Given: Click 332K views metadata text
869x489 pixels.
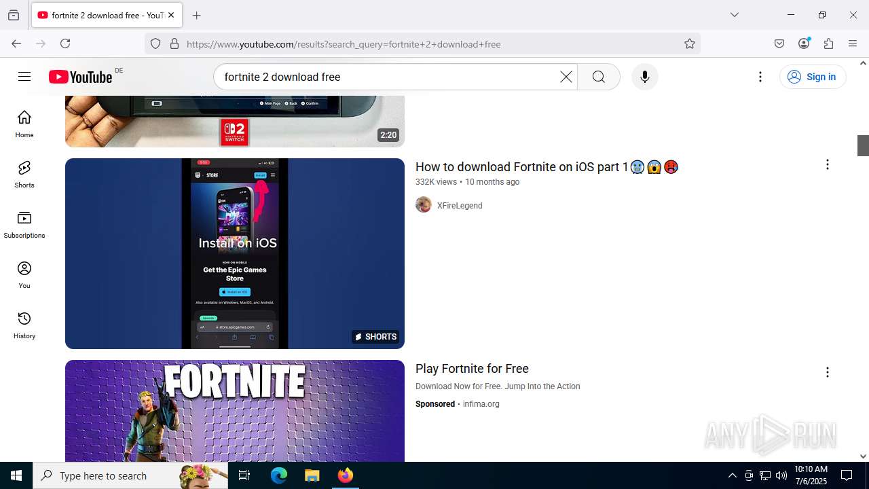Looking at the screenshot, I should tap(436, 182).
